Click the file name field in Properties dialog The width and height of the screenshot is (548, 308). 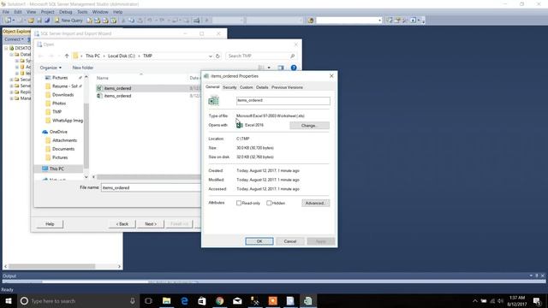(x=283, y=101)
